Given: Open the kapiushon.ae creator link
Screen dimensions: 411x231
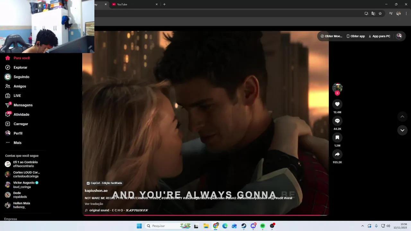Looking at the screenshot, I should pyautogui.click(x=96, y=191).
